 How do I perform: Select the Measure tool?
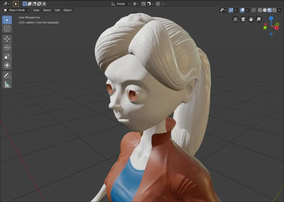(x=7, y=84)
